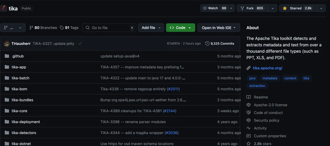Click the yellow star icon
The height and width of the screenshot is (146, 330).
point(285,8)
